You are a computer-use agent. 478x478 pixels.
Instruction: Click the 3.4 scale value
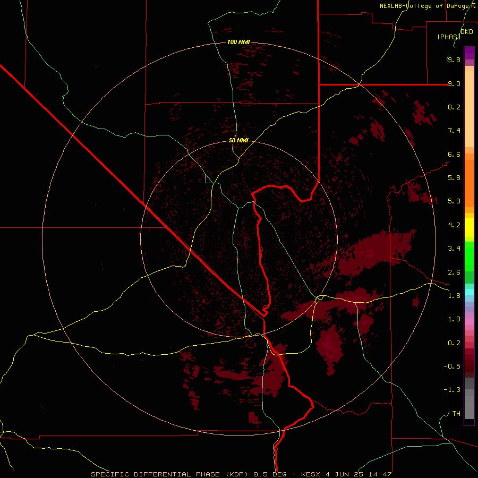pos(454,249)
